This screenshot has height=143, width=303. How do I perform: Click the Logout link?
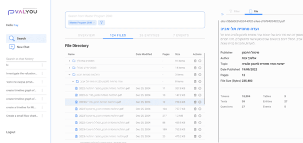coord(11,132)
